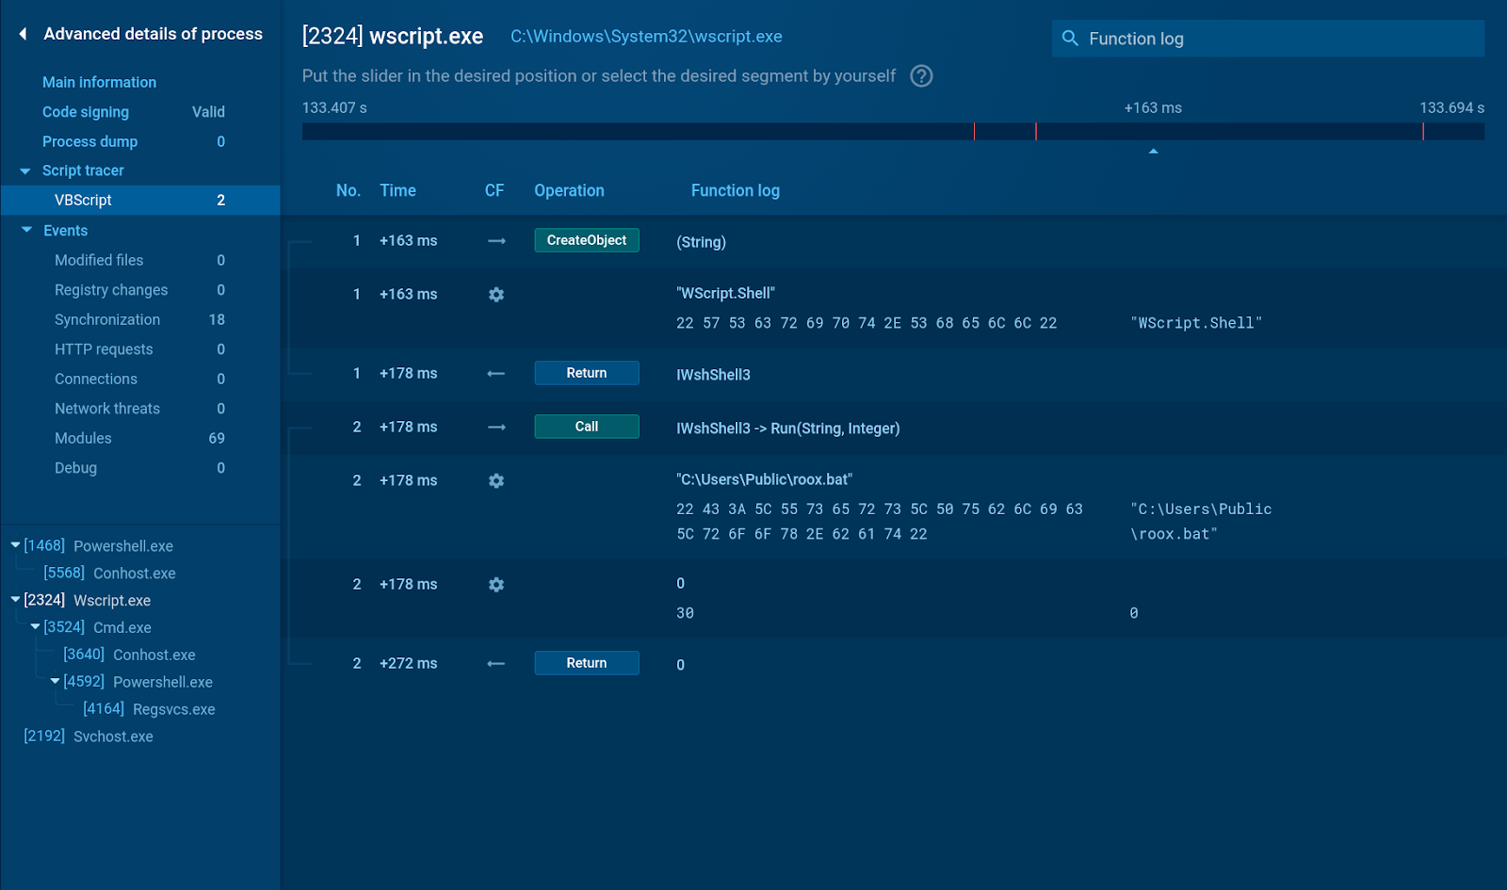The height and width of the screenshot is (890, 1507).
Task: Click gear icon in roox.bat parameter row
Action: pyautogui.click(x=496, y=481)
